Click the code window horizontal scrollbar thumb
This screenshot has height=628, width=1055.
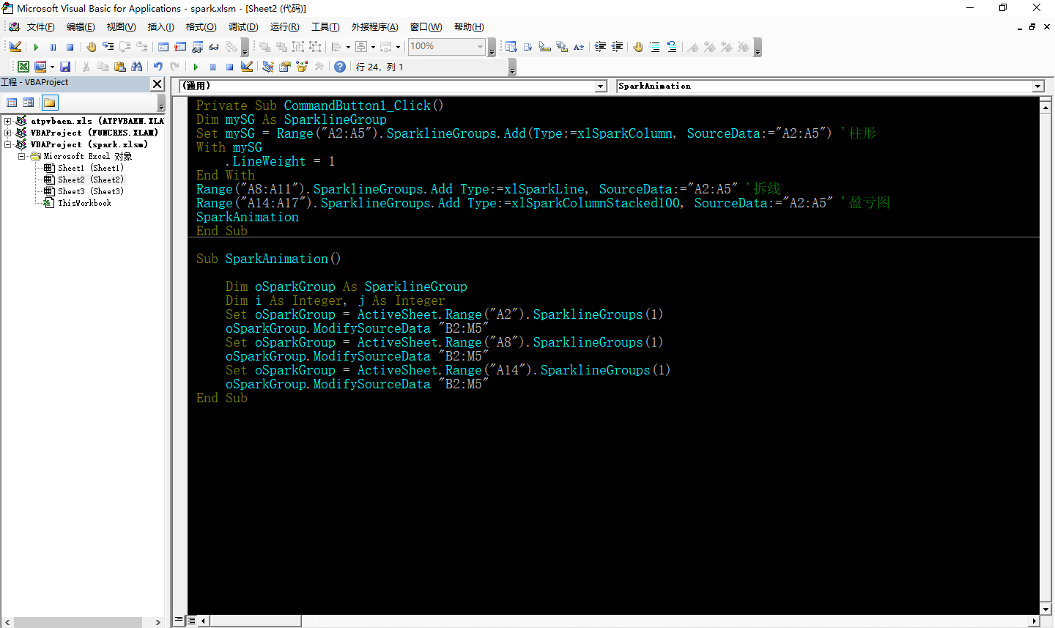click(255, 621)
